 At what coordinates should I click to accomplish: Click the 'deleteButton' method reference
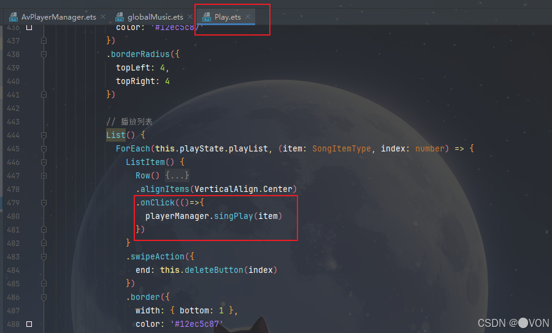[x=213, y=270]
